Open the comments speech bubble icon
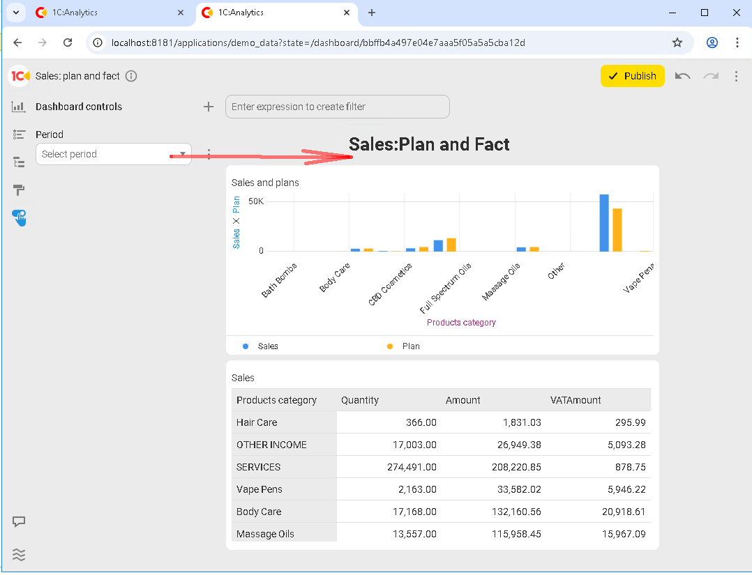The width and height of the screenshot is (752, 575). [x=19, y=521]
